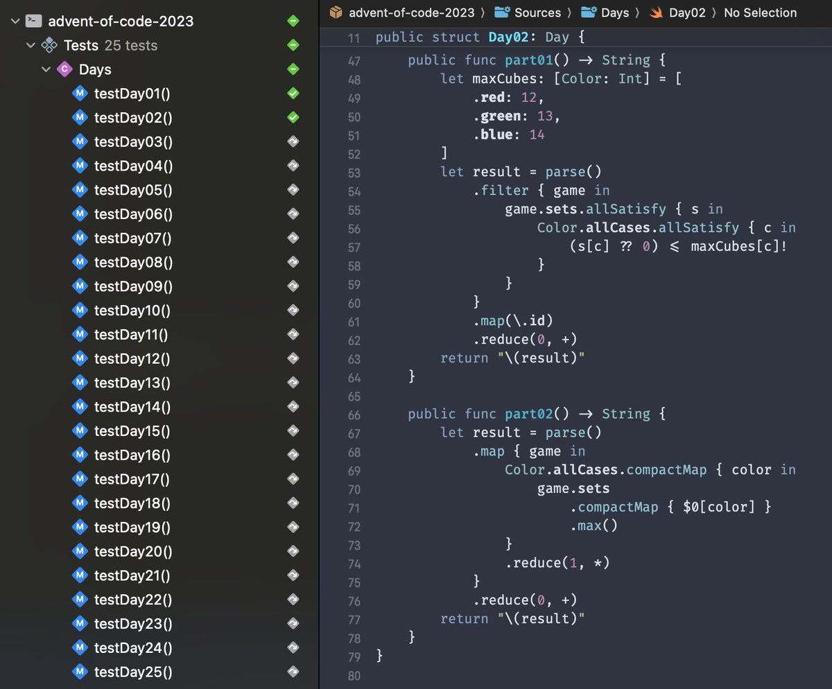The width and height of the screenshot is (832, 689).
Task: Select testDay16() in the test navigator
Action: pyautogui.click(x=132, y=455)
